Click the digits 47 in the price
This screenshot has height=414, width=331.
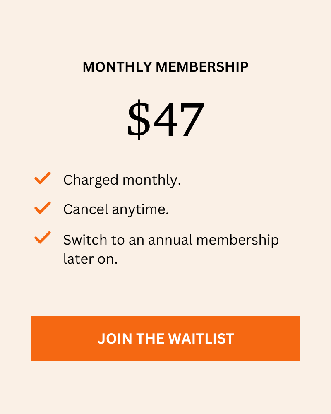pos(179,120)
